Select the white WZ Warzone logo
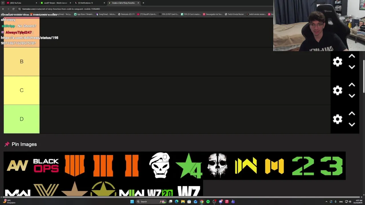365x205 pixels. (189, 188)
